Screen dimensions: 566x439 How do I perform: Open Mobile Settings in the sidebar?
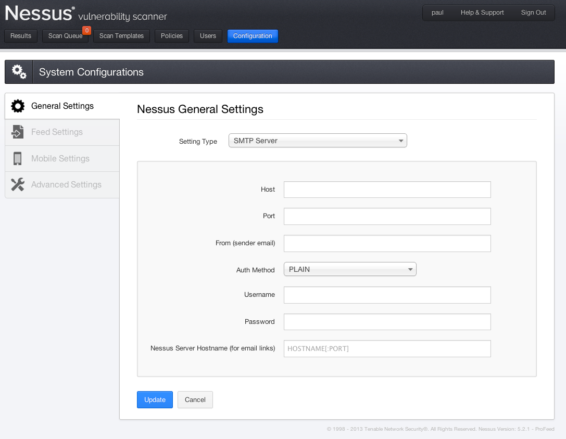(62, 158)
